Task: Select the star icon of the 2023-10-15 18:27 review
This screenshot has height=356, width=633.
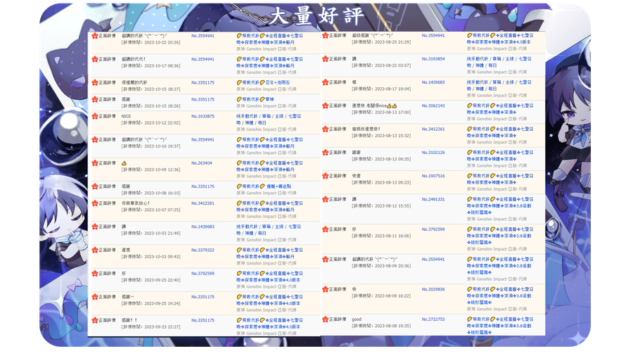Action: [x=95, y=83]
